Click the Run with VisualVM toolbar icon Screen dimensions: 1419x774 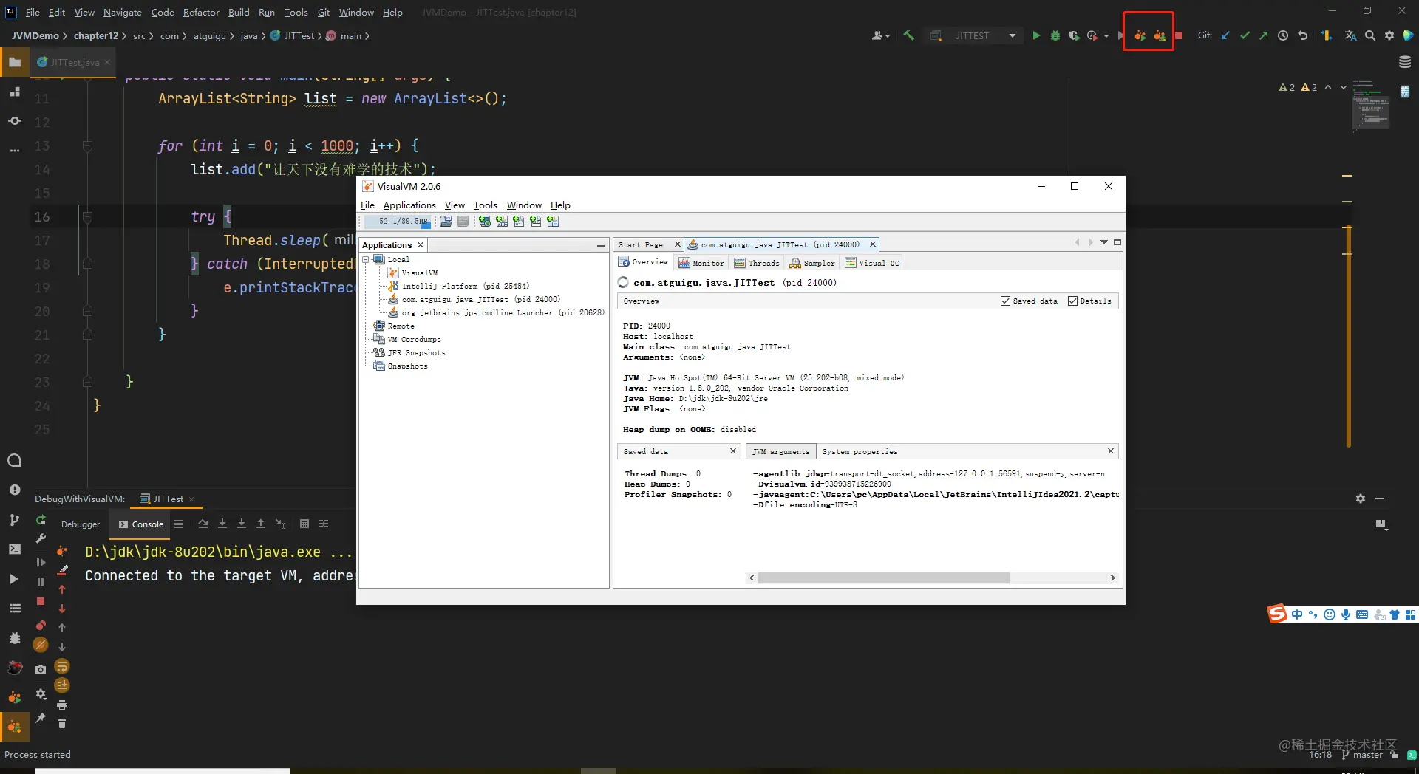click(x=1140, y=35)
